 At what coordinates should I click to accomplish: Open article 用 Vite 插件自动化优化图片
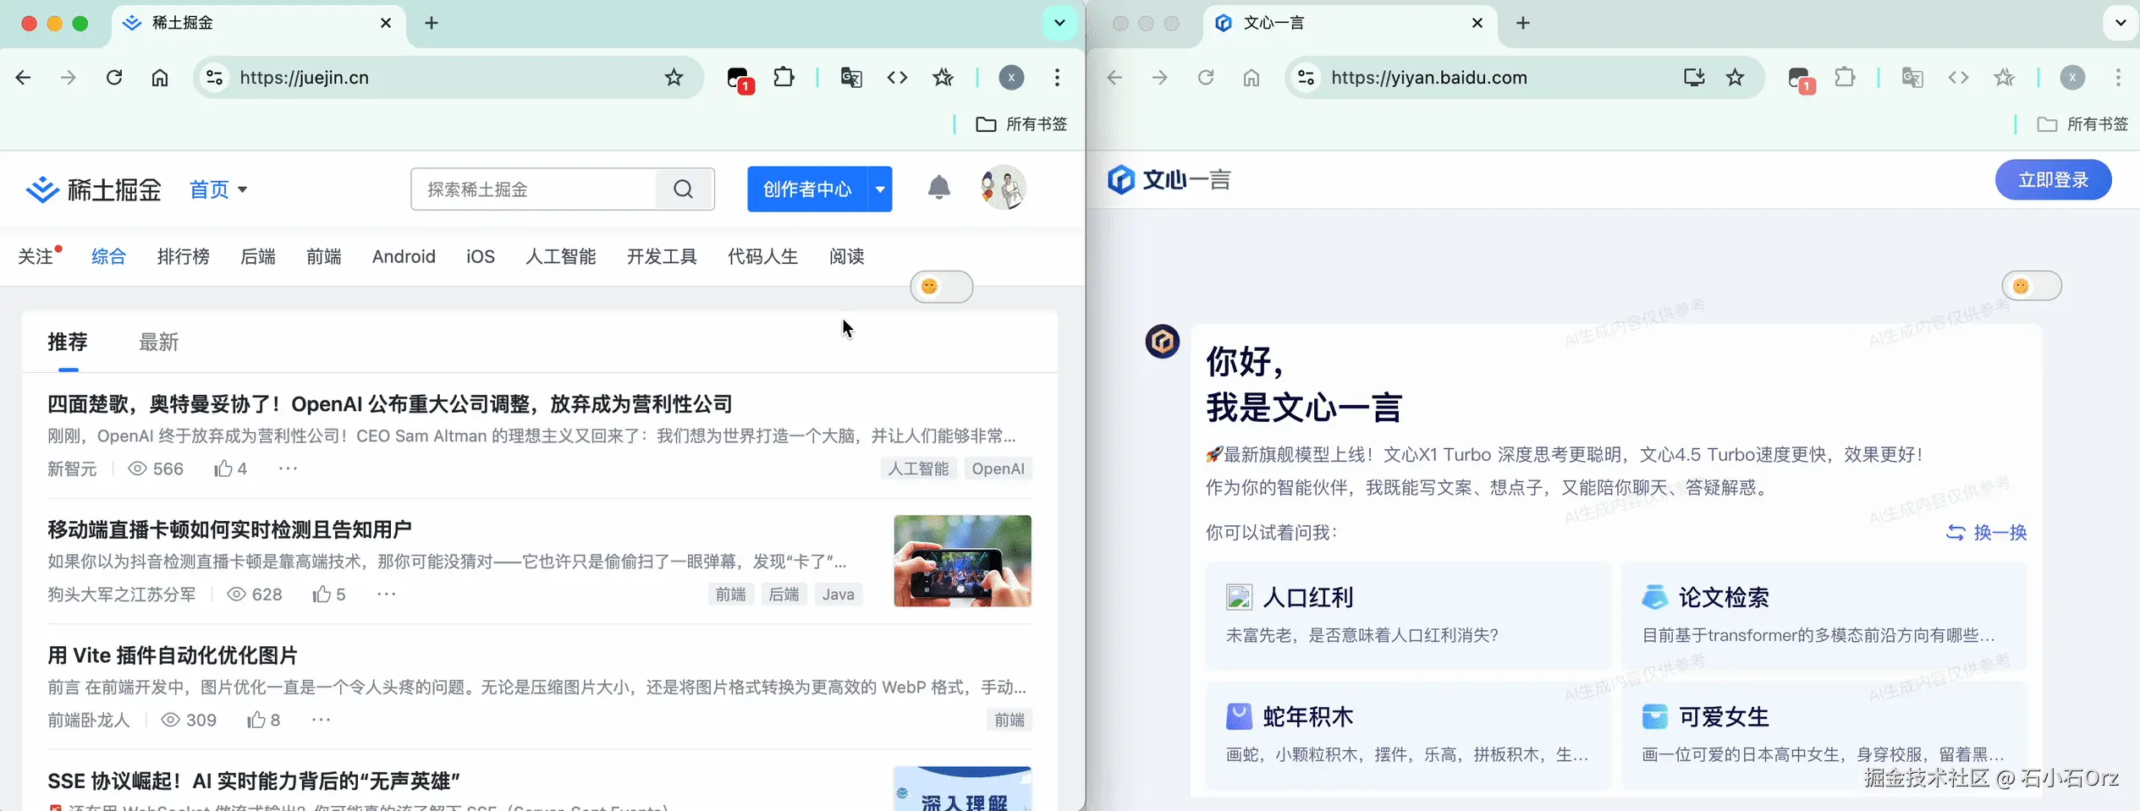pyautogui.click(x=173, y=655)
